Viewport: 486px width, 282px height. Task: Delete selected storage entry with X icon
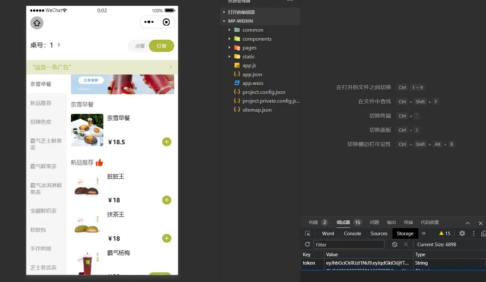[406, 244]
